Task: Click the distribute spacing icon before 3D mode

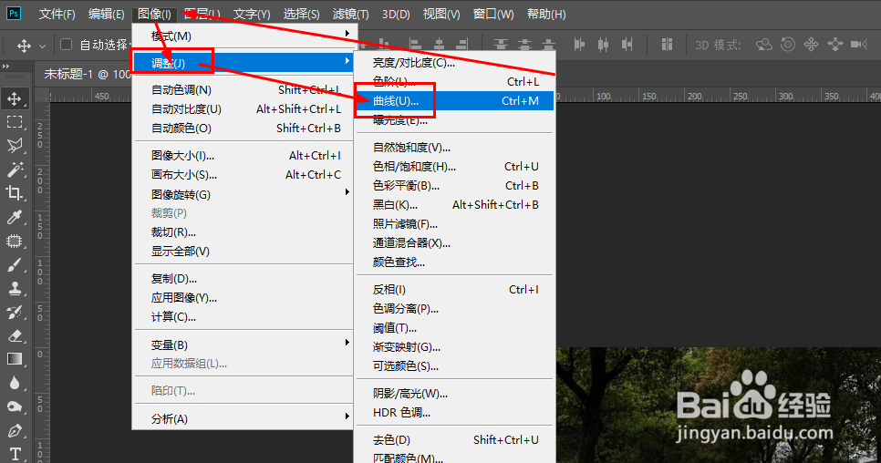Action: click(x=667, y=45)
